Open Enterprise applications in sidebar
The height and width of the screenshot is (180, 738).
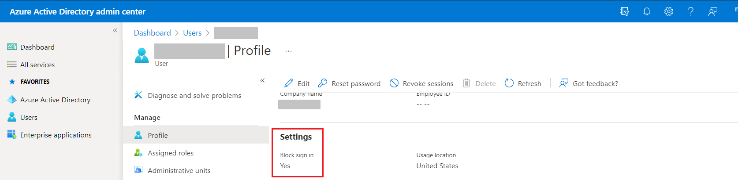(56, 135)
